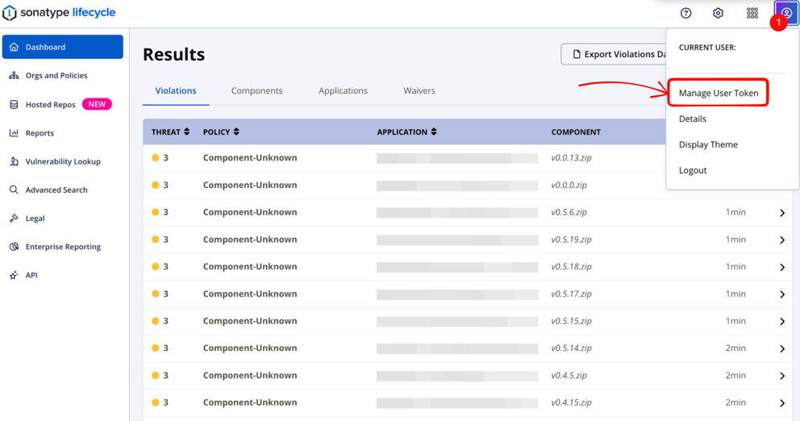
Task: Expand the v0.5.15.zip row chevron
Action: [x=782, y=322]
